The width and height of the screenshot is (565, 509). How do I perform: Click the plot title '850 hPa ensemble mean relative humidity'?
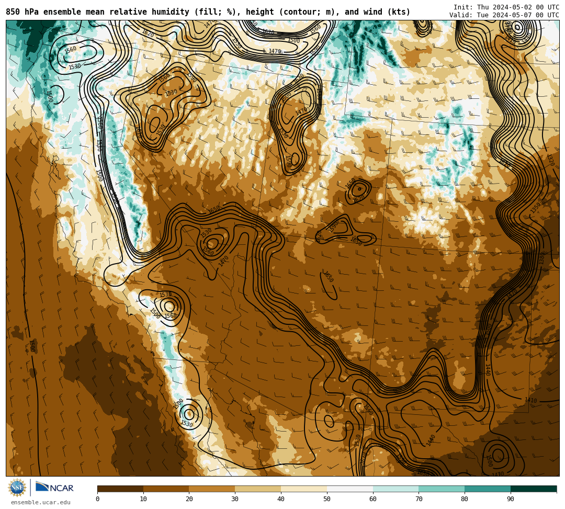(x=99, y=12)
